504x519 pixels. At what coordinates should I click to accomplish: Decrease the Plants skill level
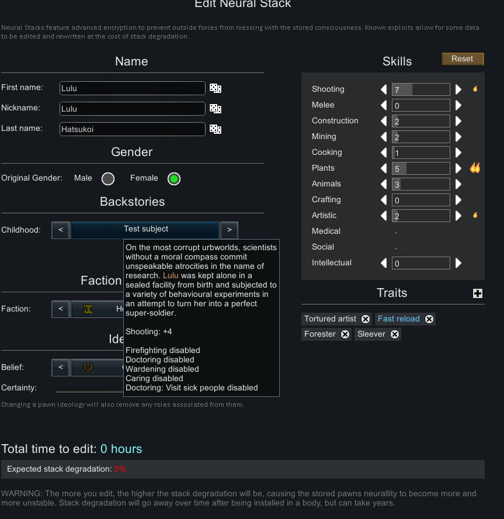[x=384, y=168]
